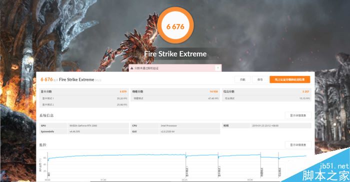Screen dimensions: 350x182
Task: Click the 保存 (save) button
Action: tap(260, 79)
